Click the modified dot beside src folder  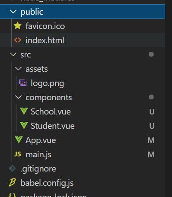tap(151, 54)
